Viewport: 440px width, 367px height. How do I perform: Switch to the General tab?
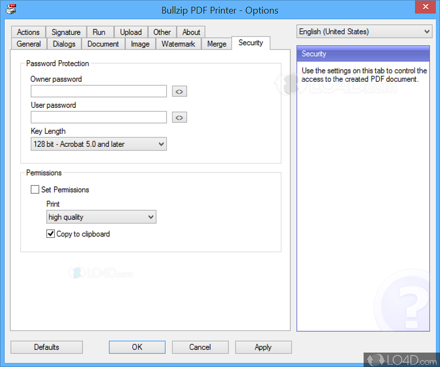point(29,44)
